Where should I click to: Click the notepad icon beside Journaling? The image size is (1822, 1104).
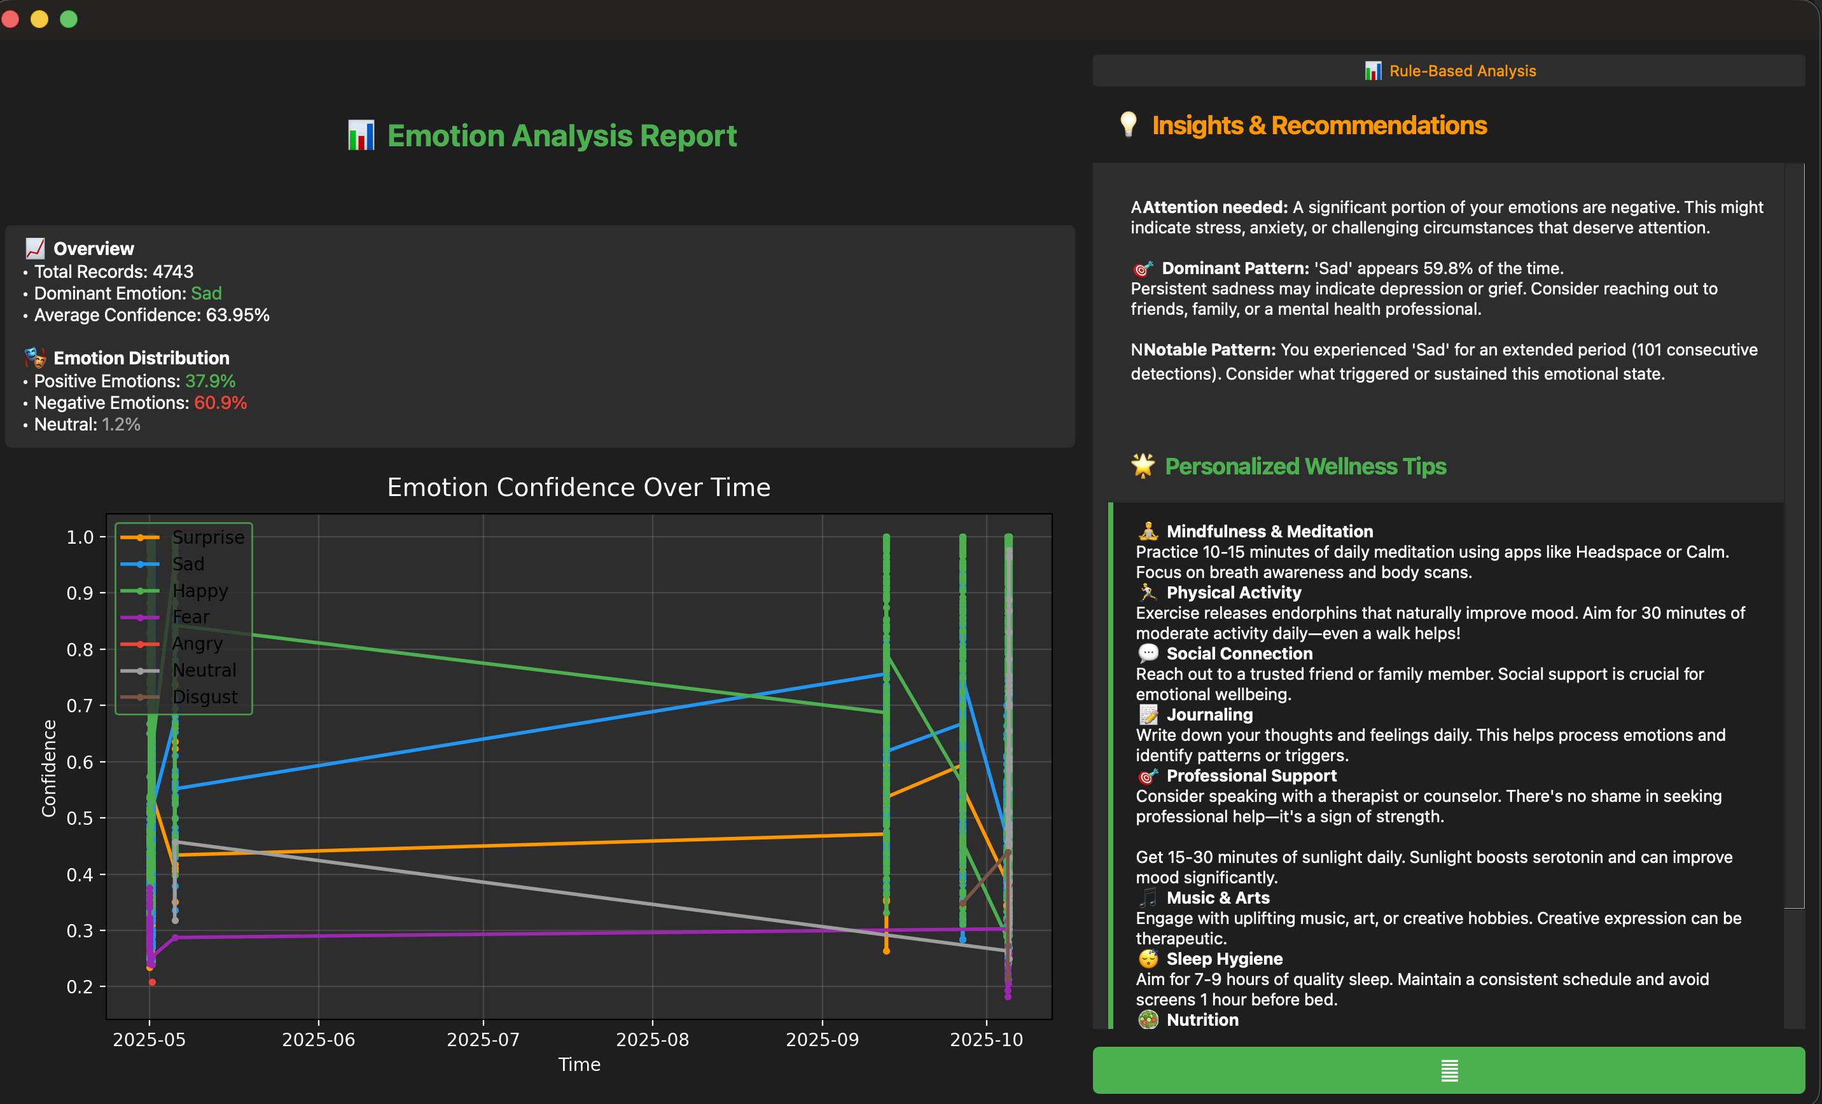(x=1148, y=715)
